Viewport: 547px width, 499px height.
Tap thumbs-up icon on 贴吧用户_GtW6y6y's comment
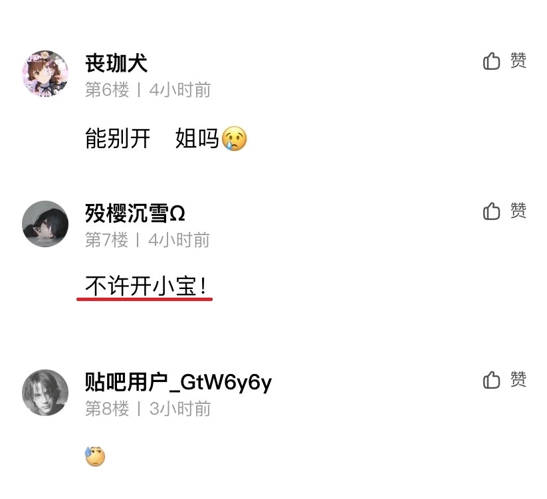point(492,380)
